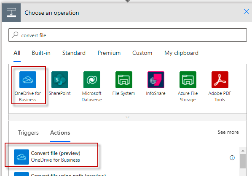The height and width of the screenshot is (176, 252).
Task: Select the Azure File Storage connector
Action: click(188, 80)
